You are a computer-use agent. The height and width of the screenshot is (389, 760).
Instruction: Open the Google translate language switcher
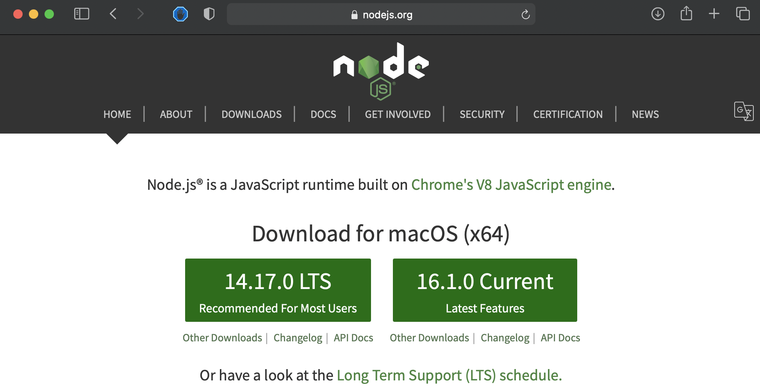point(744,111)
